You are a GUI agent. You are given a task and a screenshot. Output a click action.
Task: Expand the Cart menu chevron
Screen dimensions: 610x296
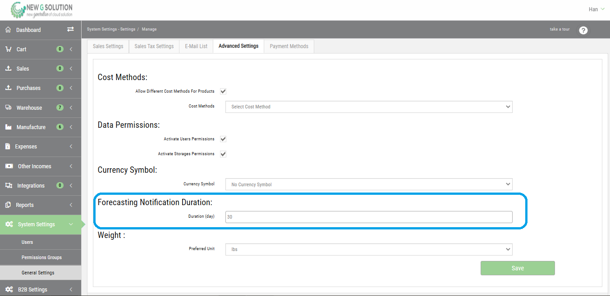(71, 49)
